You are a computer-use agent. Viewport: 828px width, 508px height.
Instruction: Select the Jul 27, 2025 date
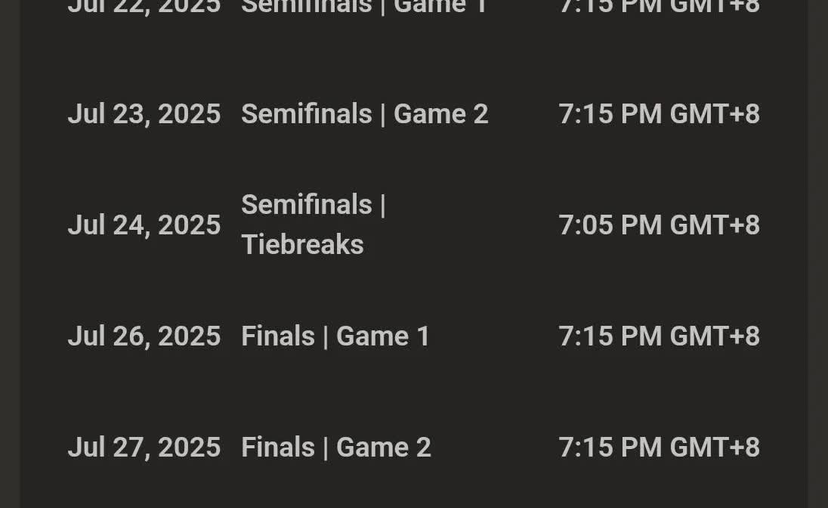(144, 448)
